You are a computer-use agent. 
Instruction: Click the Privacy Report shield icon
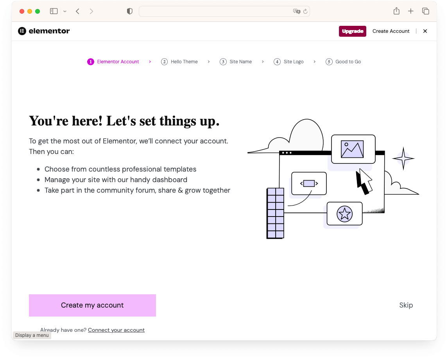pos(129,11)
